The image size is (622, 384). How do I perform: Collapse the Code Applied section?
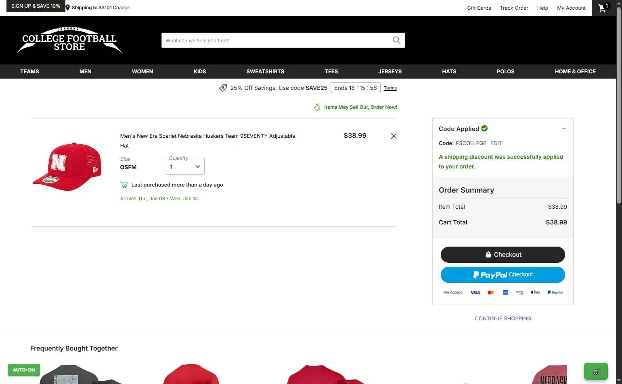[x=563, y=129]
